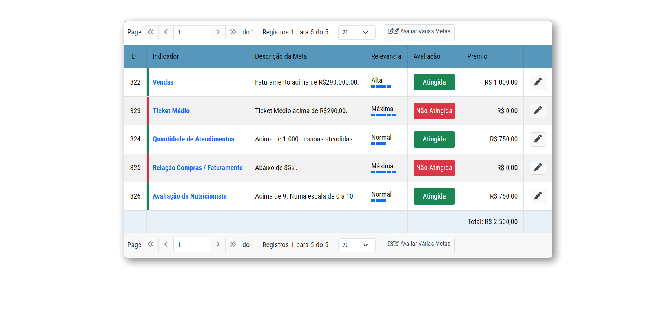The width and height of the screenshot is (667, 333).
Task: Open the Avaliação da Nutricionista link
Action: tap(190, 196)
